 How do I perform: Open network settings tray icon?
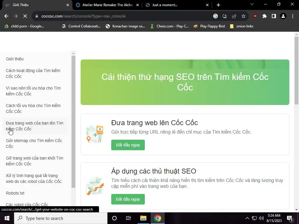click(254, 218)
